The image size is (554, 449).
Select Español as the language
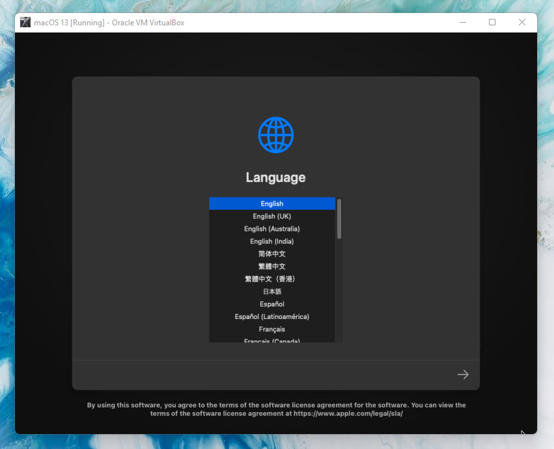click(272, 304)
